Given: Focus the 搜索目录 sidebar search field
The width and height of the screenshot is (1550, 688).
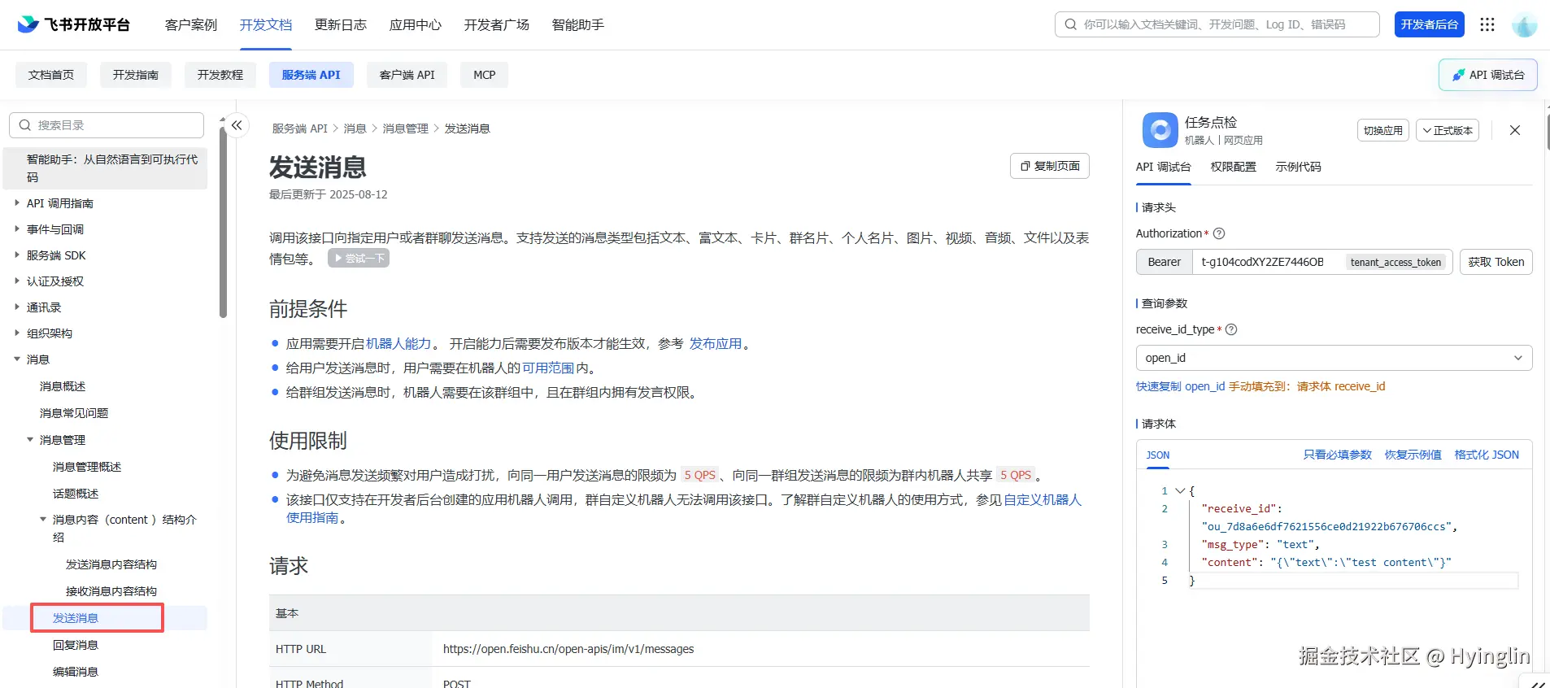Looking at the screenshot, I should point(107,125).
